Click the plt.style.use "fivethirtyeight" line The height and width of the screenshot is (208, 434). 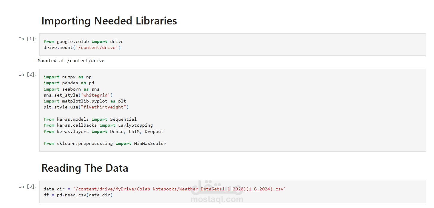(x=86, y=107)
